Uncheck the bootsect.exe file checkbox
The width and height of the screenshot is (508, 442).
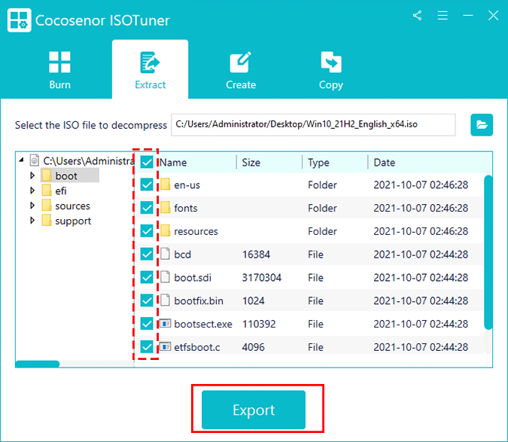[147, 324]
